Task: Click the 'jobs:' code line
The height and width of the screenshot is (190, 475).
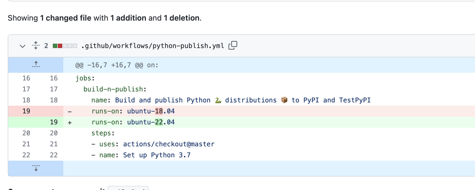Action: [x=85, y=78]
